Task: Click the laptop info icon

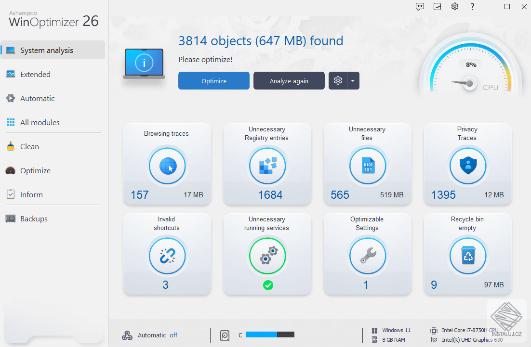Action: coord(144,64)
